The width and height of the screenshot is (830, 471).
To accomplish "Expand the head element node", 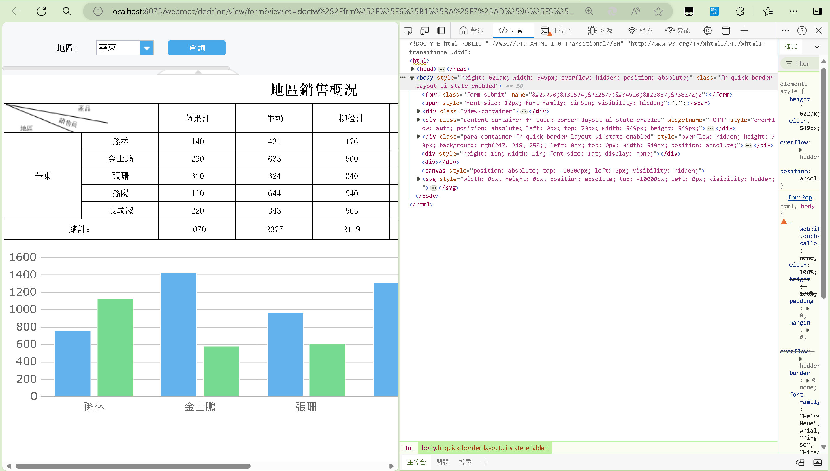I will 413,69.
